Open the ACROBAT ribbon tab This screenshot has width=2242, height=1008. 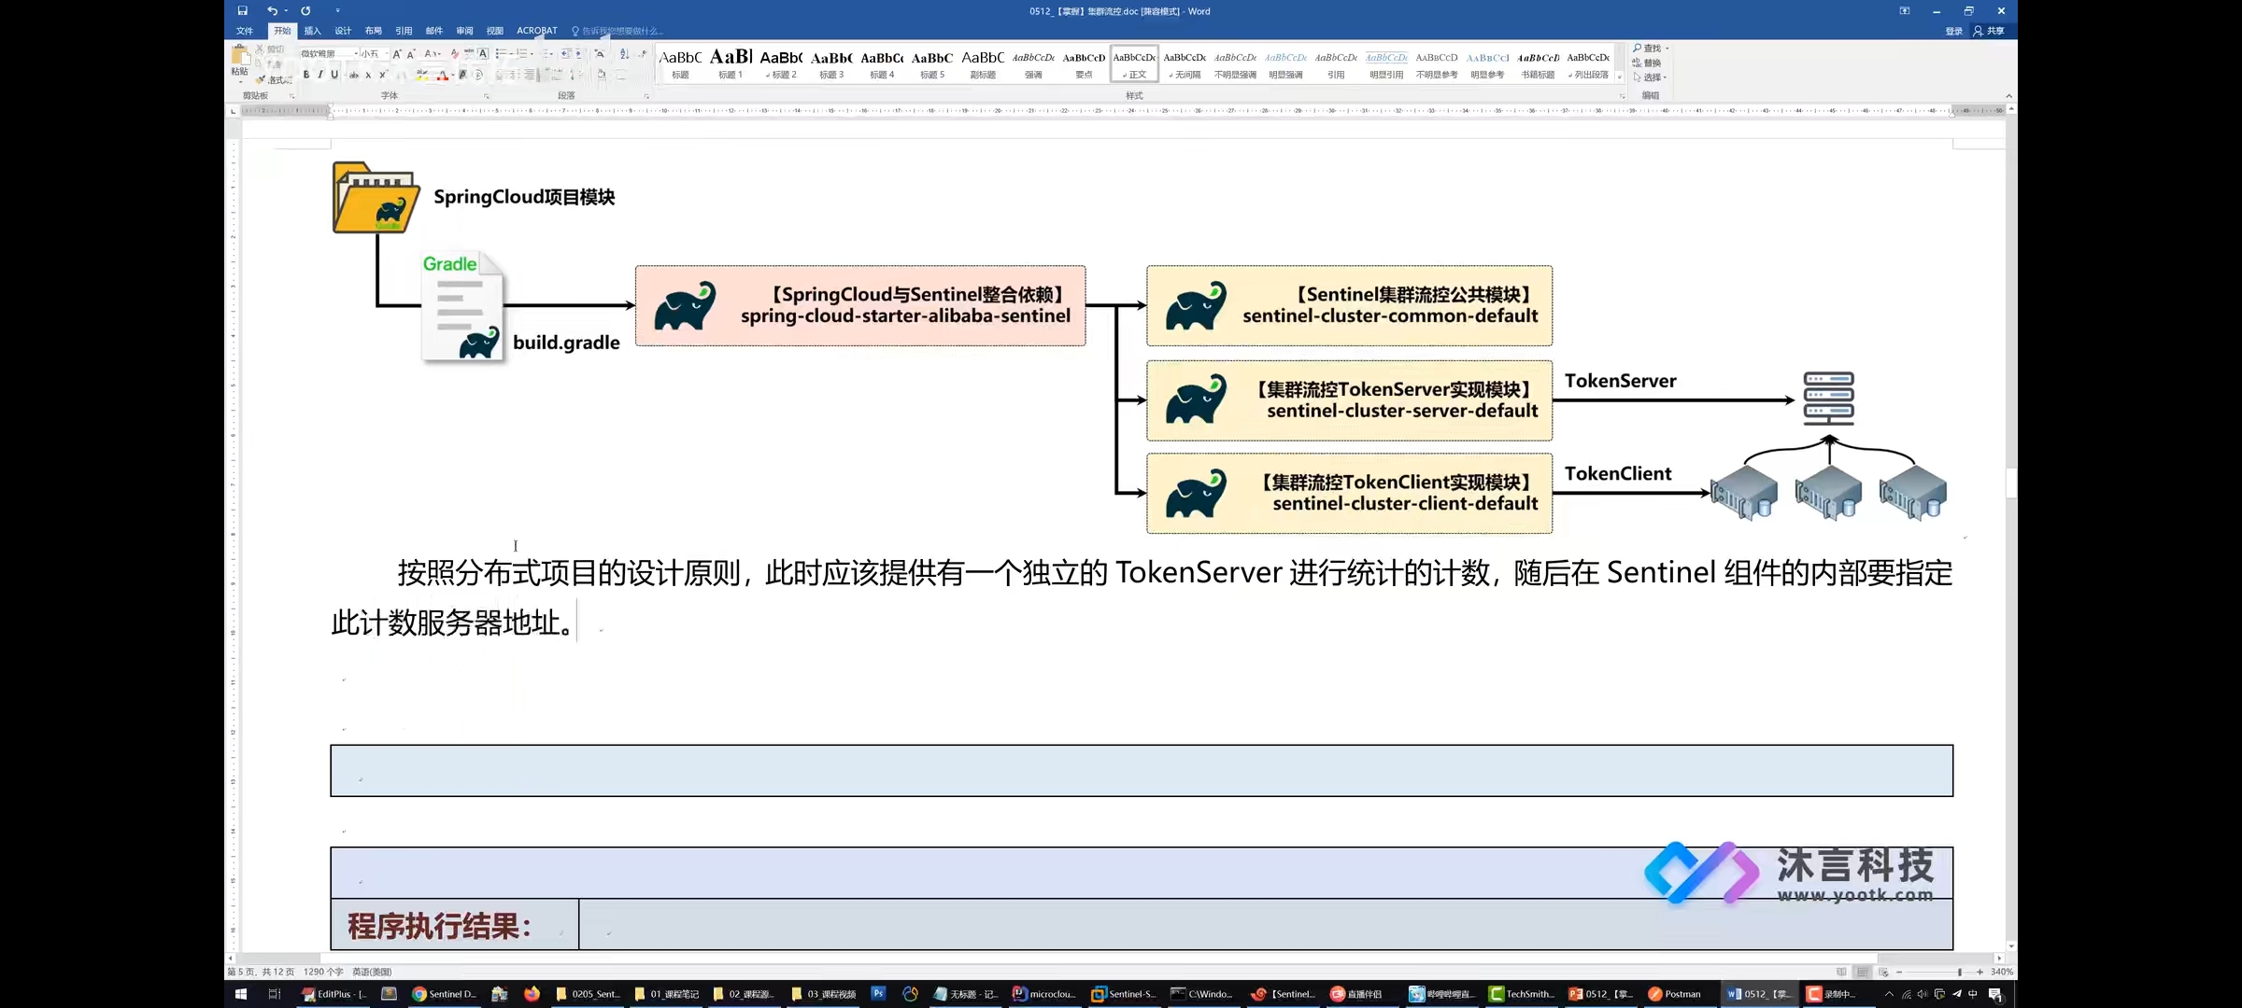pos(537,31)
